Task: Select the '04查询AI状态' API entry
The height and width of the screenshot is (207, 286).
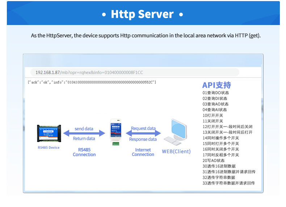Action: 215,109
